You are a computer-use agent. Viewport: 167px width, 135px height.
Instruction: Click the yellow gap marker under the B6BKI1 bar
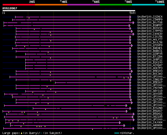pos(48,52)
